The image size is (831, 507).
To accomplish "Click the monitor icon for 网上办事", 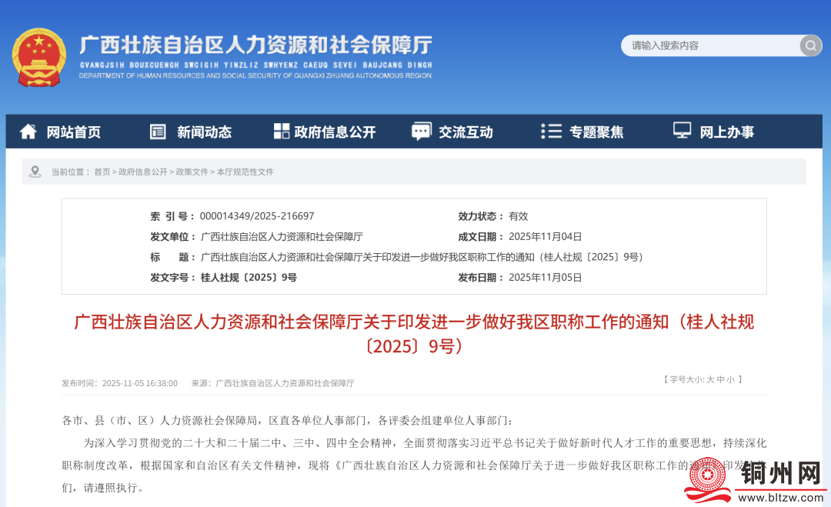I will point(682,131).
